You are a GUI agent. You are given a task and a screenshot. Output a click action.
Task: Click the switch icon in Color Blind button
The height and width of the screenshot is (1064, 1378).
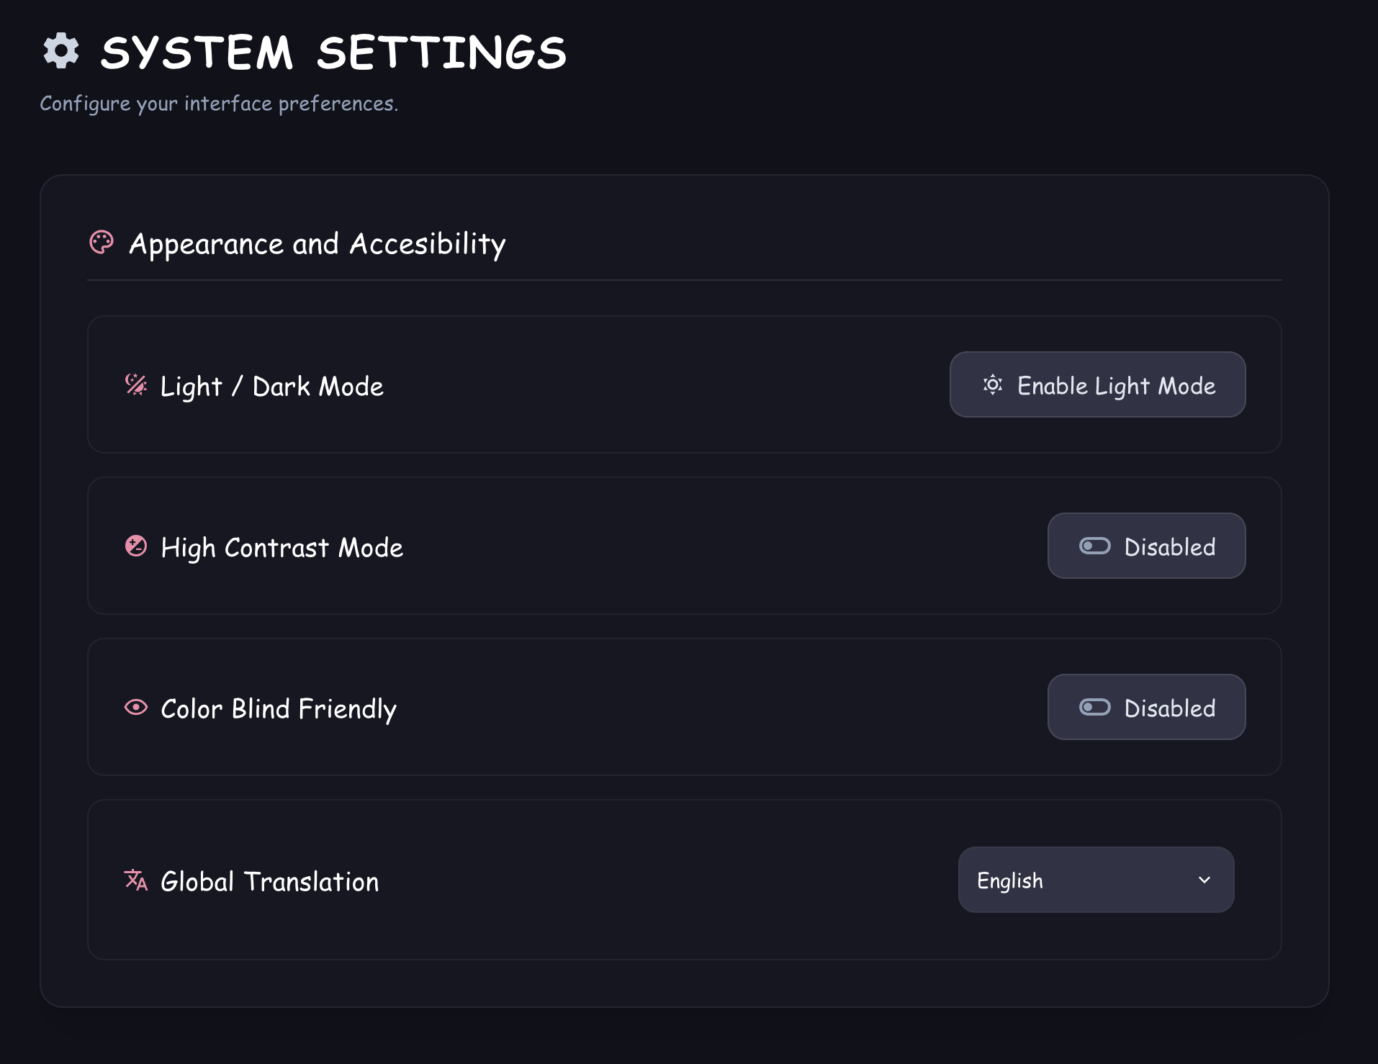click(1094, 708)
